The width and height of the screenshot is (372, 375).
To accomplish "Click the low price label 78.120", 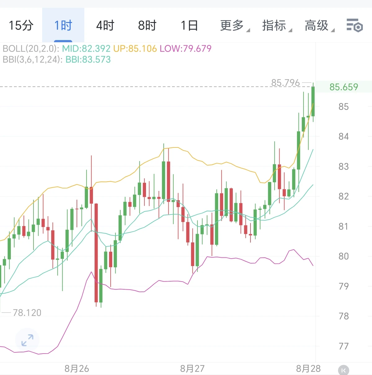I will click(27, 313).
